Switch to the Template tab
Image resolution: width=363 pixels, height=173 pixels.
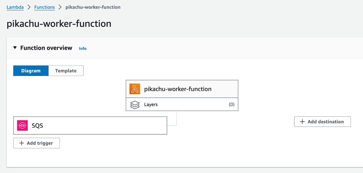pyautogui.click(x=66, y=71)
